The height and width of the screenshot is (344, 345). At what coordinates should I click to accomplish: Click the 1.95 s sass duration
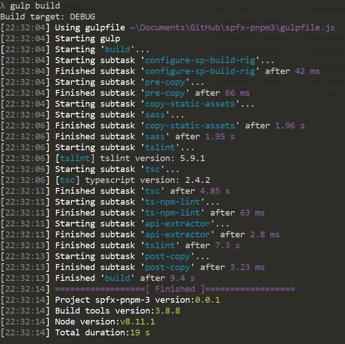tap(220, 137)
